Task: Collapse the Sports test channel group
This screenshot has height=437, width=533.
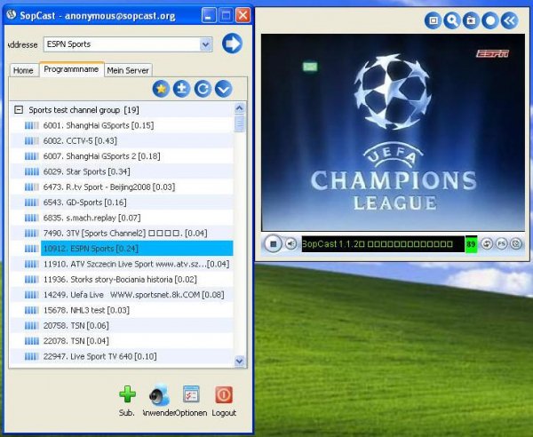Action: click(x=19, y=110)
